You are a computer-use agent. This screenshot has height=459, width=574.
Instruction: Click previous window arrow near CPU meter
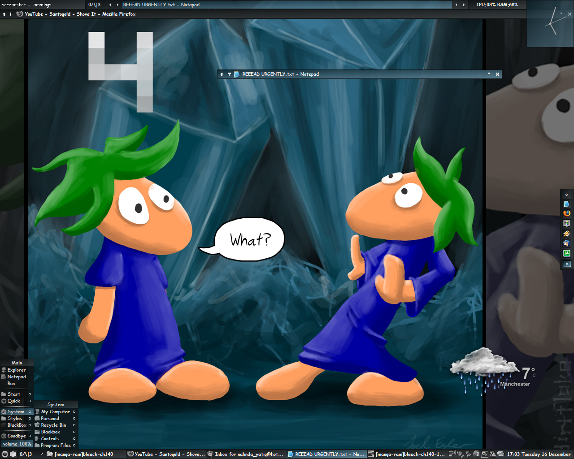tap(457, 5)
